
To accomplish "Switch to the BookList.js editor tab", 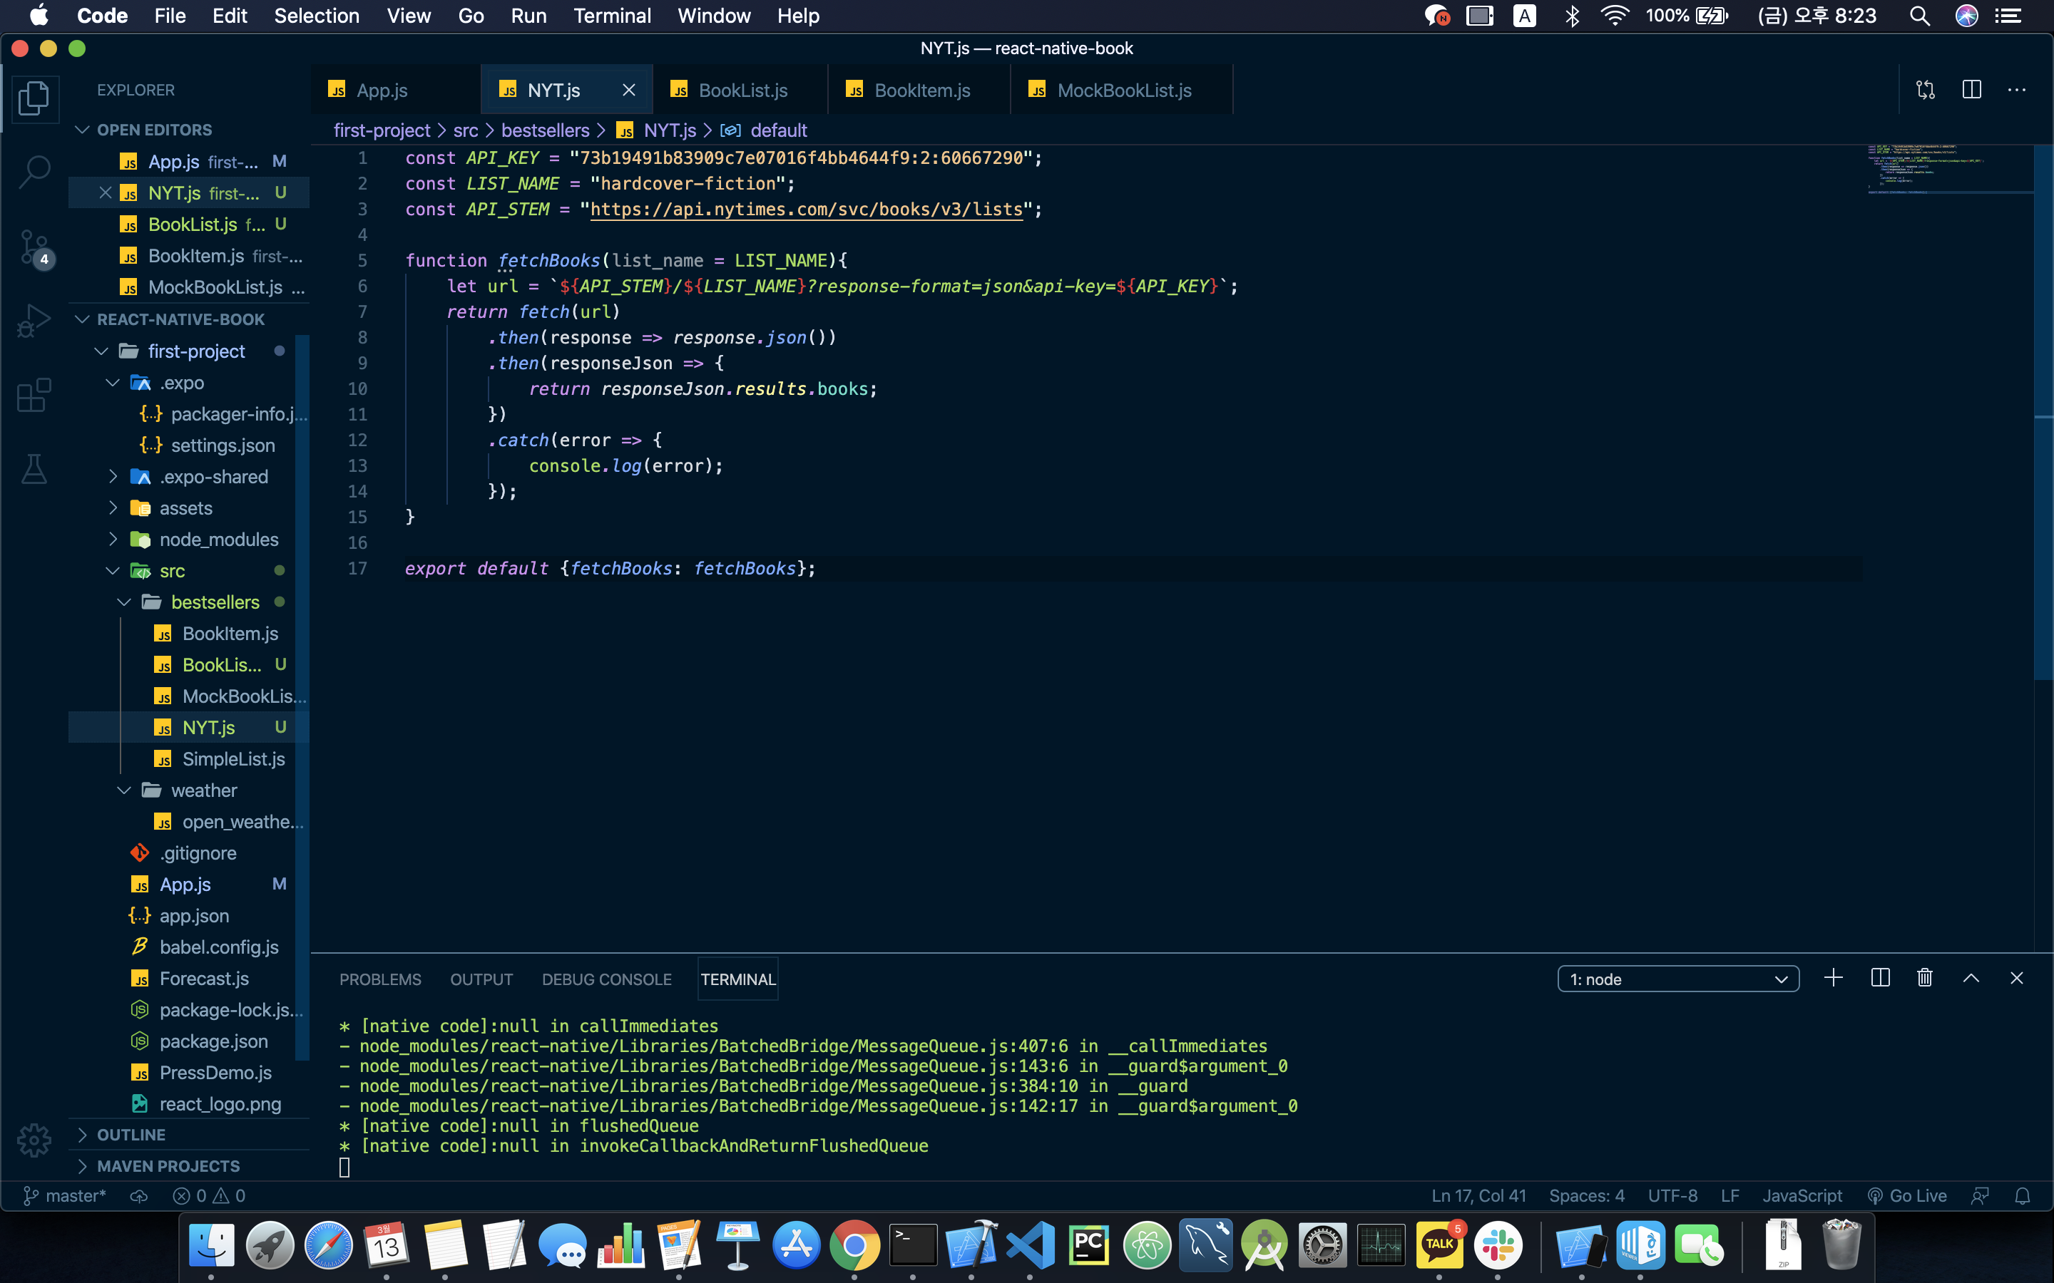I will pyautogui.click(x=742, y=90).
